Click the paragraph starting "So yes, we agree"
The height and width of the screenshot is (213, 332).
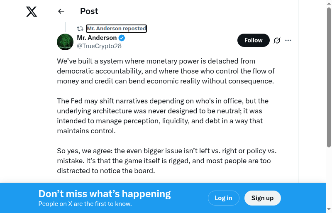tap(166, 161)
